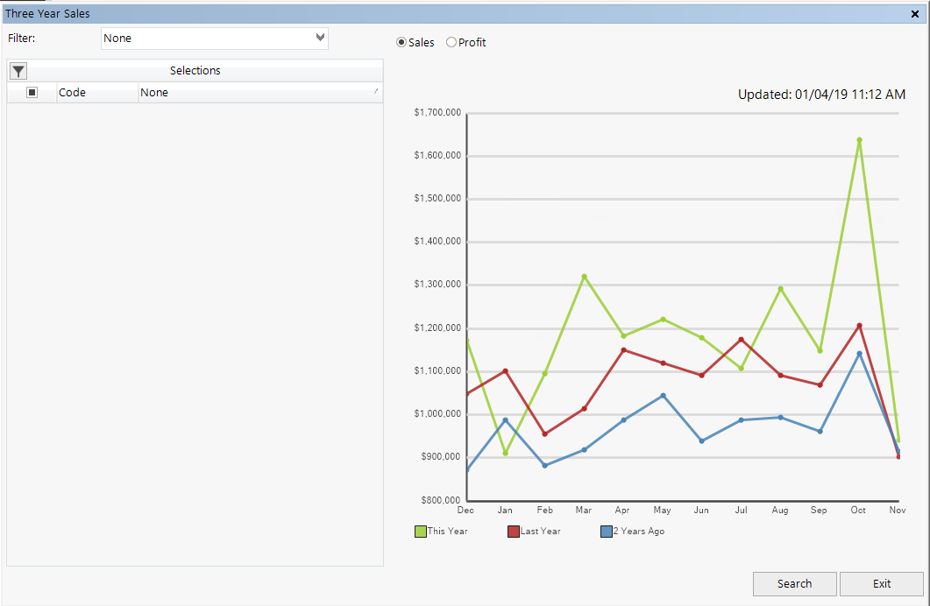The width and height of the screenshot is (930, 606).
Task: Open the filter funnel icon above Selections
Action: pos(18,70)
